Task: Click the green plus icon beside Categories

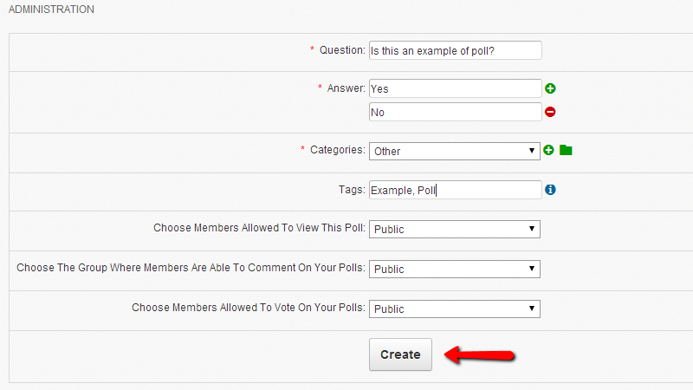Action: pyautogui.click(x=548, y=150)
